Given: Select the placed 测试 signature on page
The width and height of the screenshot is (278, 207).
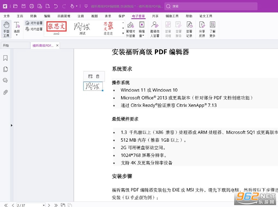Looking at the screenshot, I should tap(93, 86).
